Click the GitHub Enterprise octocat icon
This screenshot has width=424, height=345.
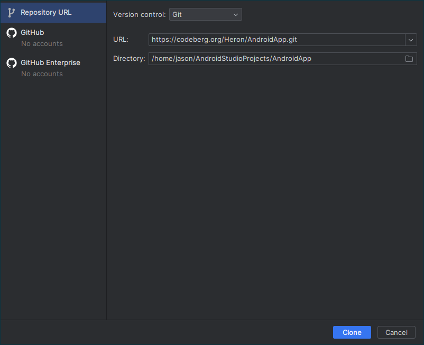[x=12, y=63]
